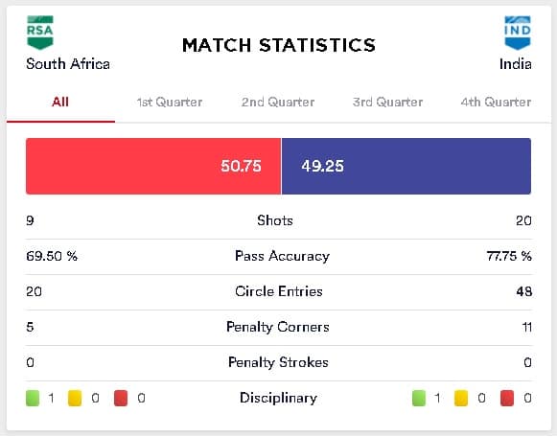Image resolution: width=557 pixels, height=437 pixels.
Task: Click India's red card icon
Action: pos(507,398)
